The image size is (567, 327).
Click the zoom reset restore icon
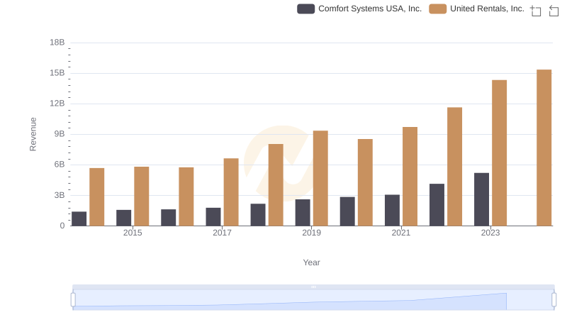point(554,11)
